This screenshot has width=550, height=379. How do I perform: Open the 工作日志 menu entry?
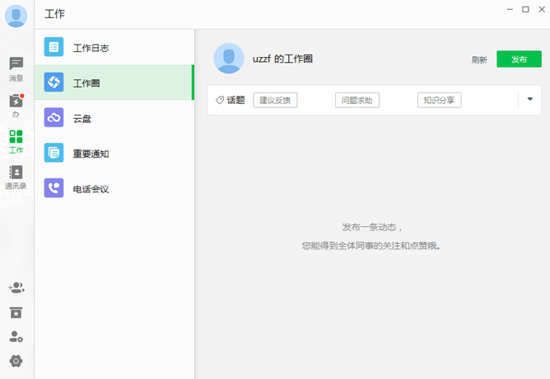114,47
